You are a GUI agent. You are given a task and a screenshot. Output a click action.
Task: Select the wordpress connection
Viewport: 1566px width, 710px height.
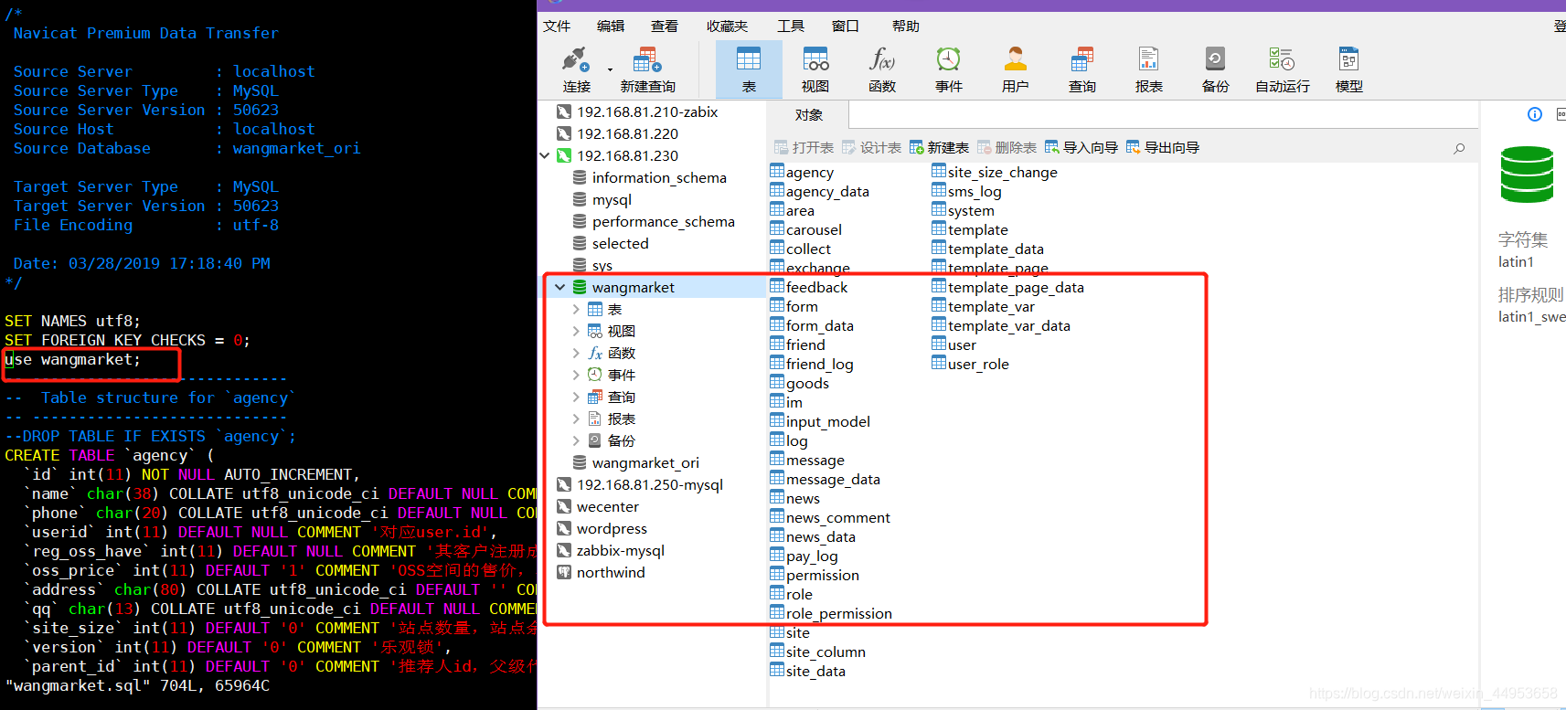coord(612,528)
